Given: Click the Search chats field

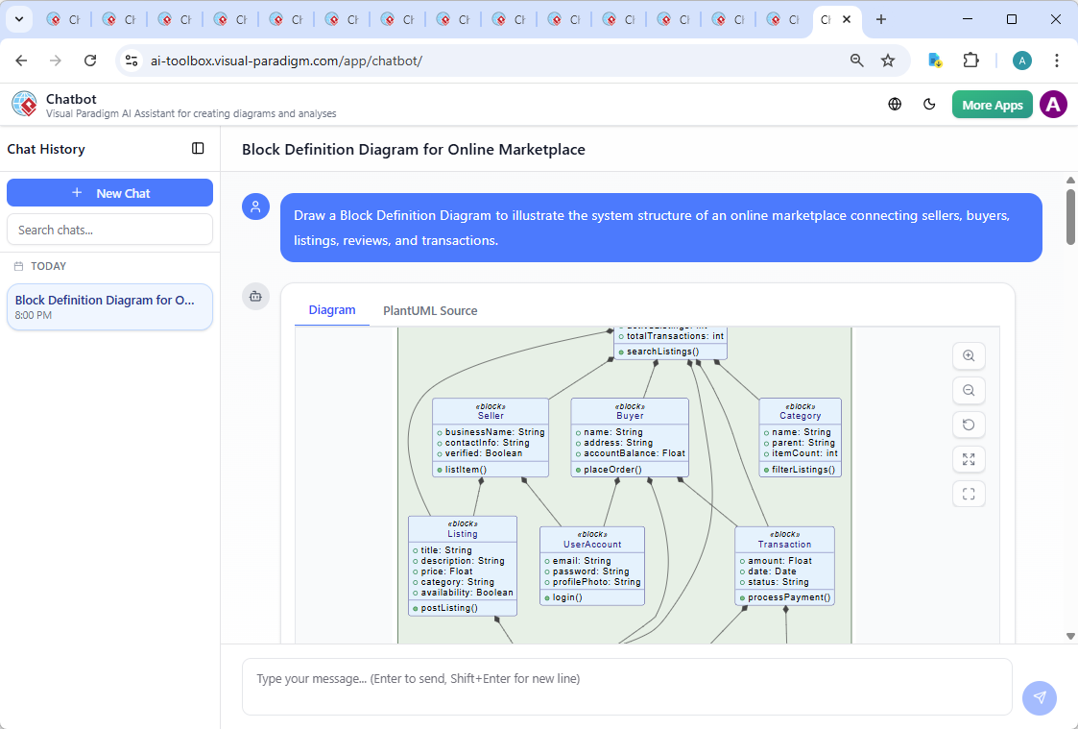Looking at the screenshot, I should pyautogui.click(x=109, y=230).
